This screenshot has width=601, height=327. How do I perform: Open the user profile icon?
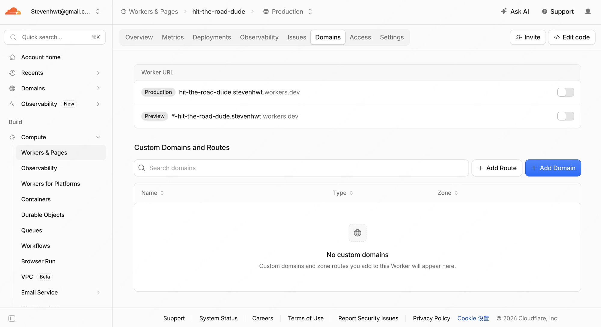click(588, 11)
